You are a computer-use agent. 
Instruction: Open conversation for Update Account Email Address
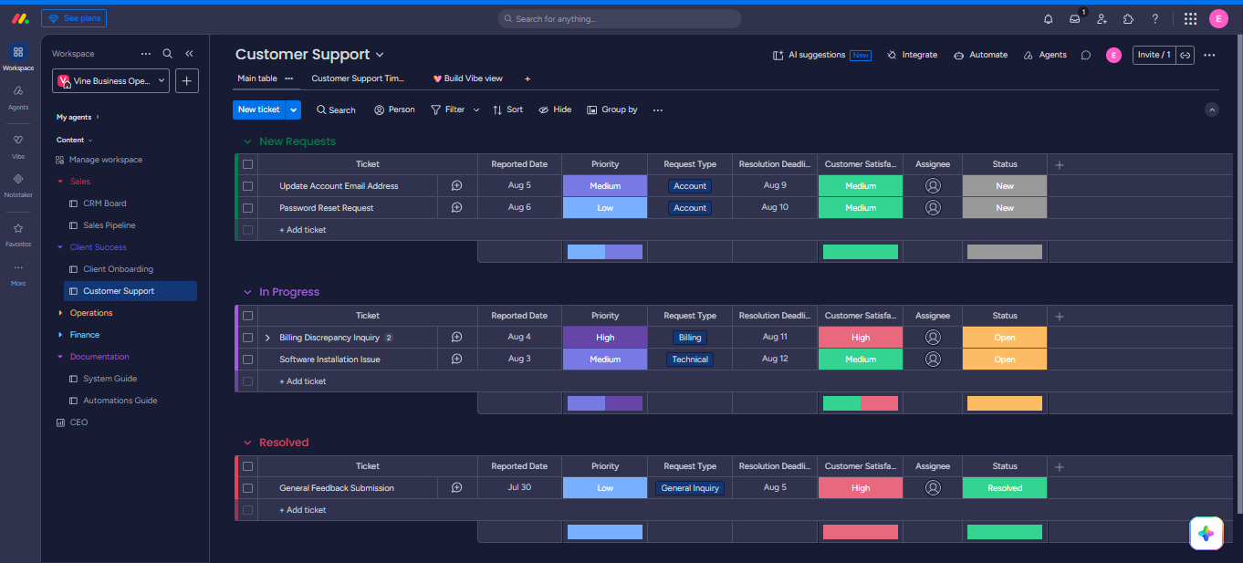456,186
